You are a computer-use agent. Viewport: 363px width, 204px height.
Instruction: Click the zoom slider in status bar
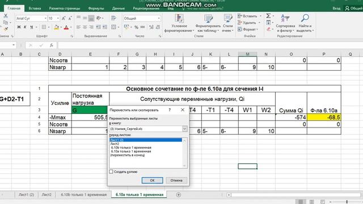point(347,202)
